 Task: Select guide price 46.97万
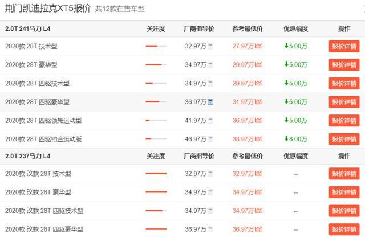pos(196,139)
